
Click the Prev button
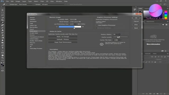coord(136,25)
